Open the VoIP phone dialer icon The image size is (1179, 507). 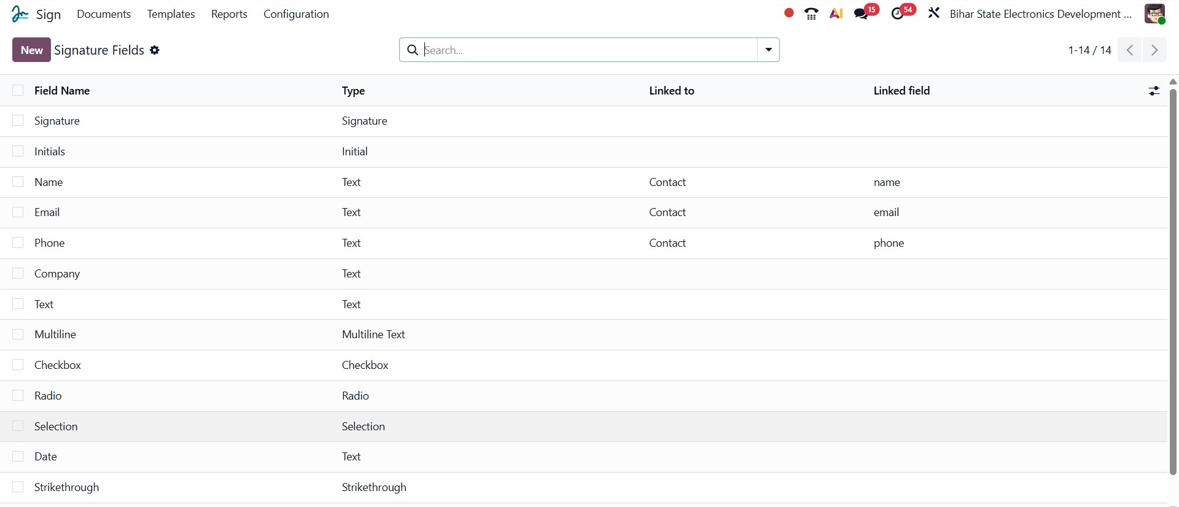click(x=811, y=14)
